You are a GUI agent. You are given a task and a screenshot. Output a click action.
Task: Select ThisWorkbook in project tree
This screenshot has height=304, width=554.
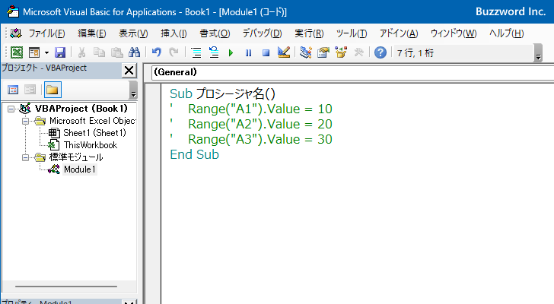click(91, 145)
